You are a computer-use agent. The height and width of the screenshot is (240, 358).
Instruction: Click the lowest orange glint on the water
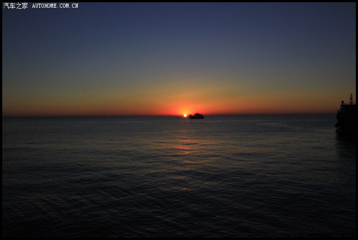[185, 189]
